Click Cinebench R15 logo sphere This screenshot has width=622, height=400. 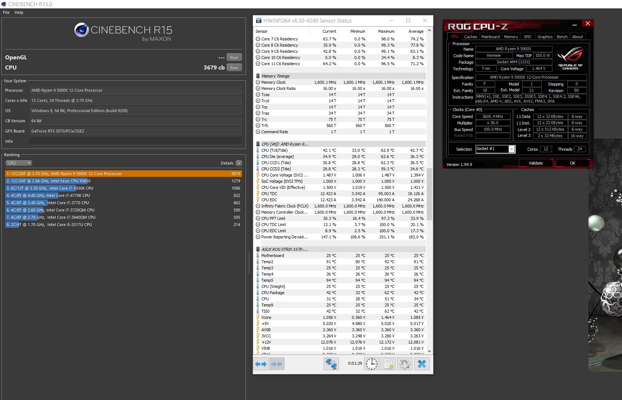point(82,30)
